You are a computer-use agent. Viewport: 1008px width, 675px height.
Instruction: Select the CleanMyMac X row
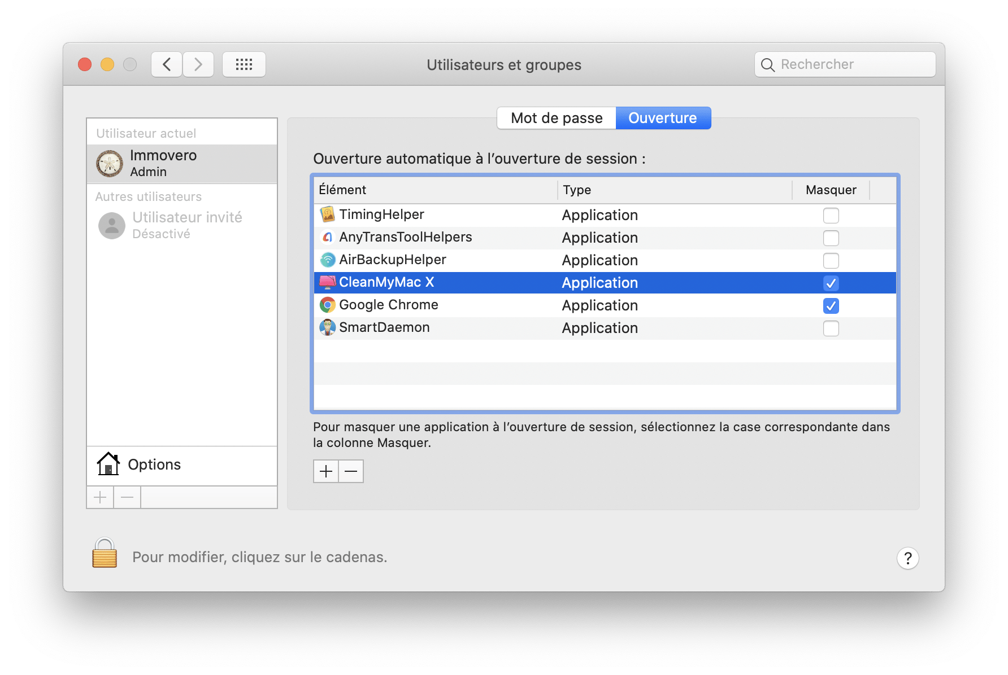click(x=605, y=283)
